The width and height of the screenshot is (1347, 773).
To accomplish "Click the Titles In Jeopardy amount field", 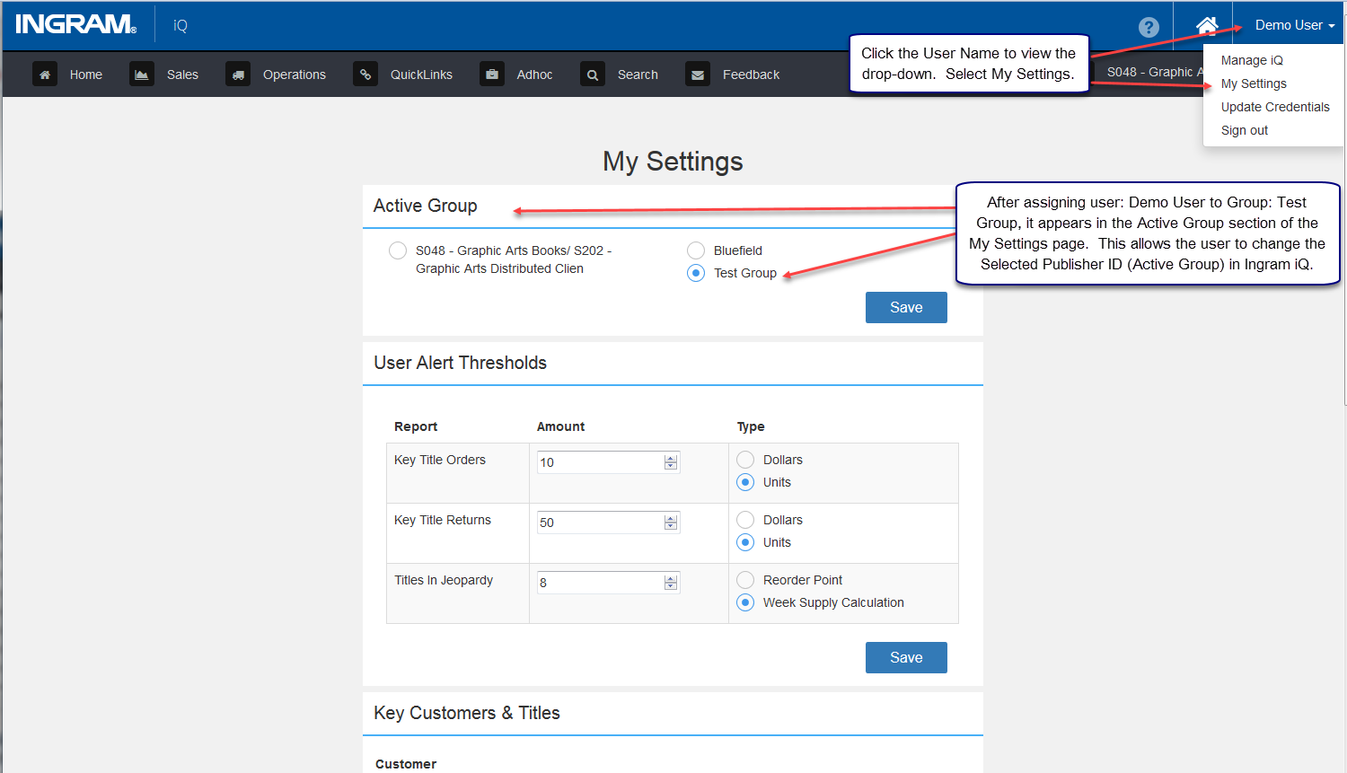I will coord(608,583).
